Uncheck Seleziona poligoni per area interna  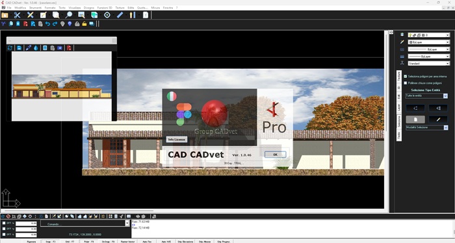coord(406,77)
